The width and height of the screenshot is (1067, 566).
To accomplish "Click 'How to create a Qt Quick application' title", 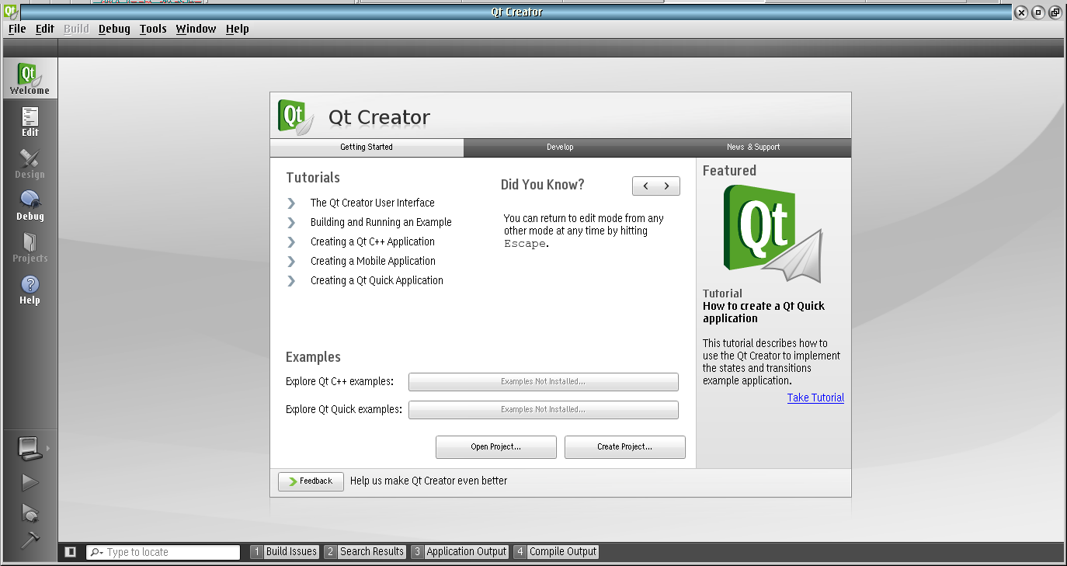I will [x=764, y=312].
